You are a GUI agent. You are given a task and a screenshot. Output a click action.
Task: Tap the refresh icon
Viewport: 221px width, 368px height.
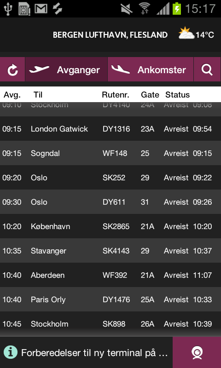[x=12, y=69]
